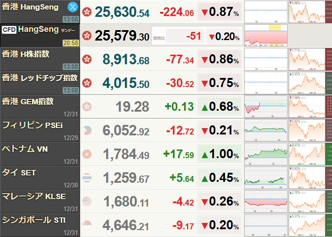The width and height of the screenshot is (332, 237).
Task: Click the X (Twitter) share icon
Action: coord(73,7)
